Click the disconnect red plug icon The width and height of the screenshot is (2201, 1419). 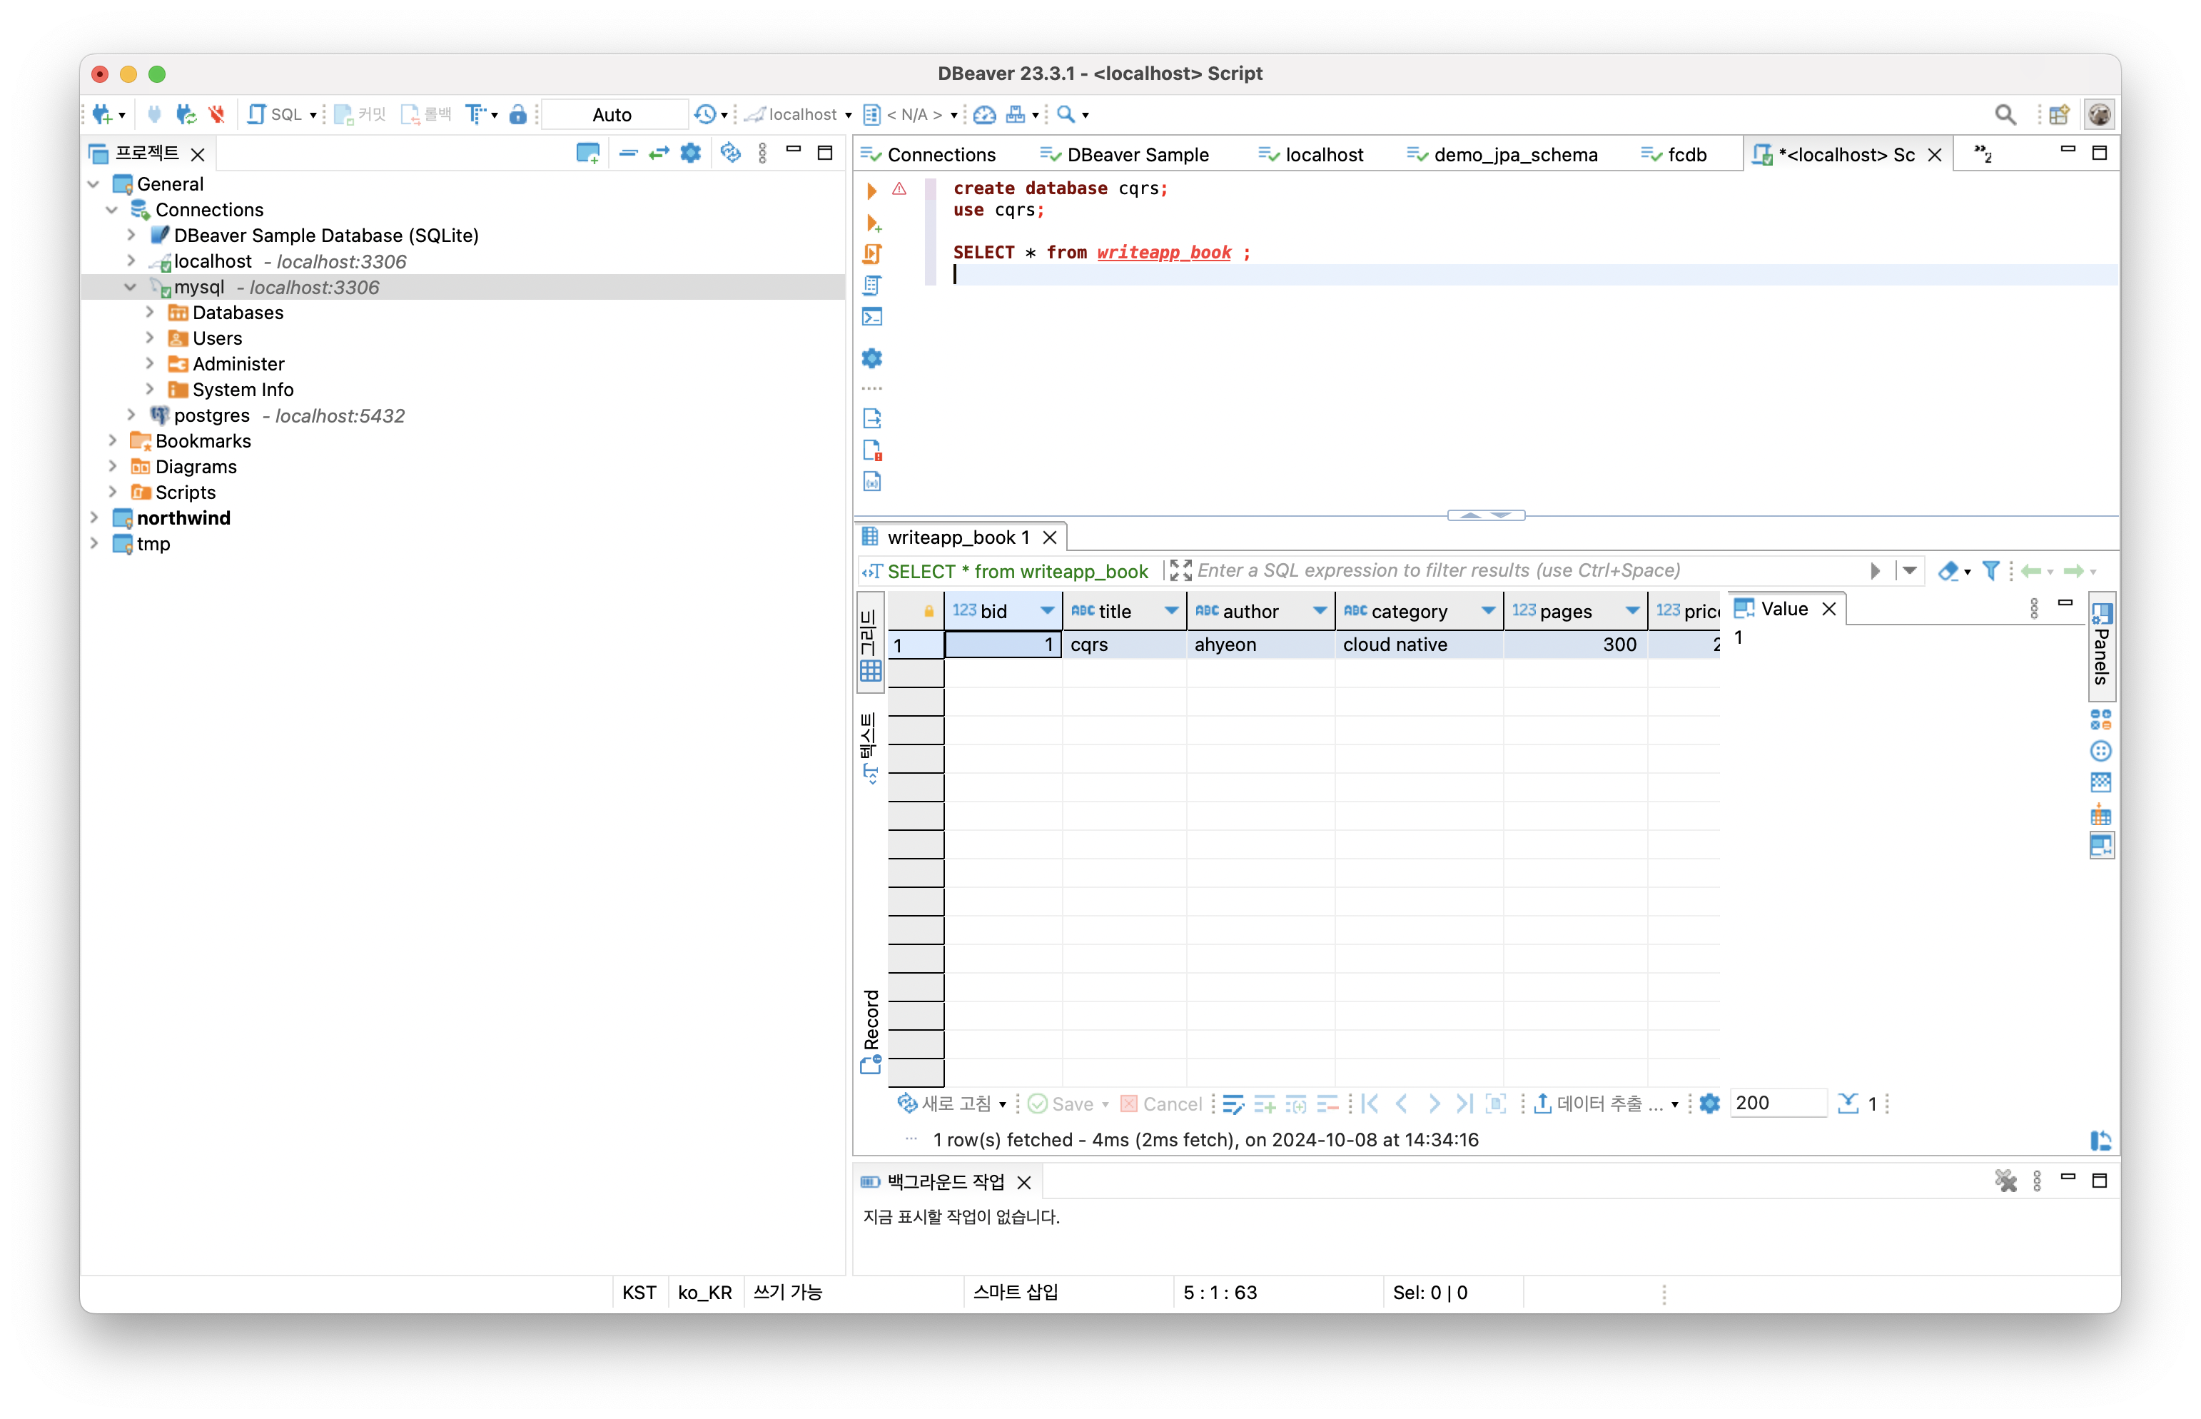coord(216,114)
